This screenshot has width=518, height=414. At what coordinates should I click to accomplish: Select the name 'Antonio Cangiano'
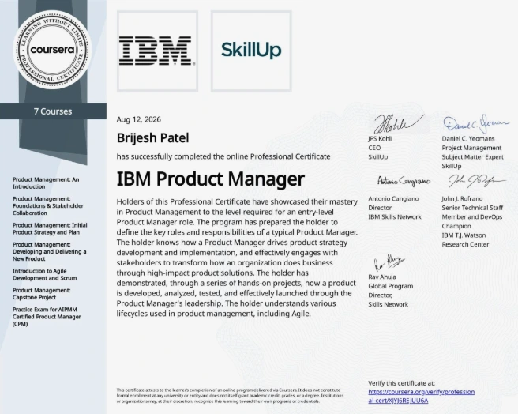(x=393, y=198)
